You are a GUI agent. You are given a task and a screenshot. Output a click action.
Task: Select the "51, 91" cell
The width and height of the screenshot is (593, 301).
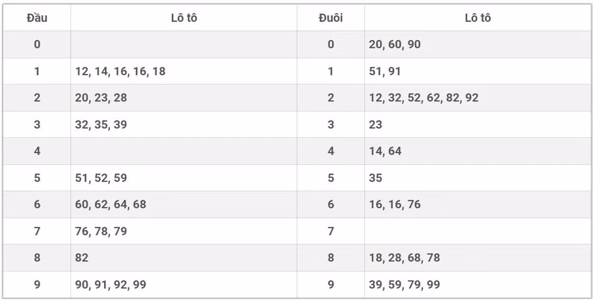coord(385,71)
